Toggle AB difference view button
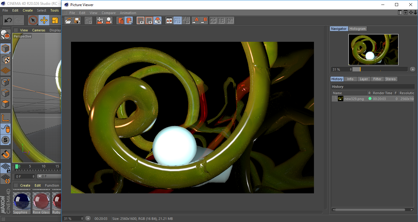Viewport: 418px width, 222px height. coord(177,20)
